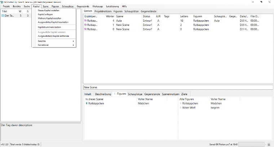The width and height of the screenshot is (274, 147).
Task: Expand Korrektorat submenu
Action: 54,45
